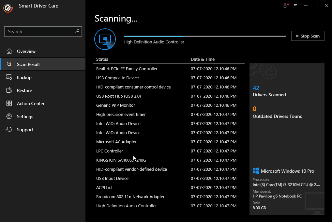Image resolution: width=332 pixels, height=222 pixels.
Task: Click the Date & Time column header
Action: [x=203, y=59]
